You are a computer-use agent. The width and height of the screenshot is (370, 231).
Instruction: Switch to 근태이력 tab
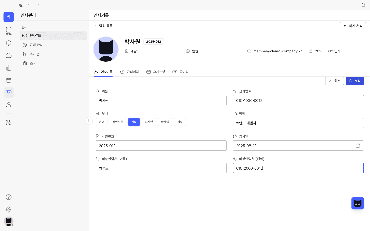point(129,72)
